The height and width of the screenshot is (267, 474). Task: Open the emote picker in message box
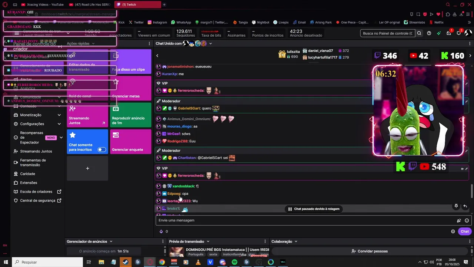[467, 221]
